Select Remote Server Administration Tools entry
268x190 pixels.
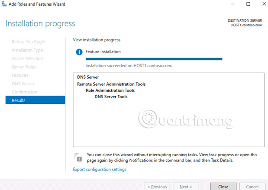click(111, 84)
